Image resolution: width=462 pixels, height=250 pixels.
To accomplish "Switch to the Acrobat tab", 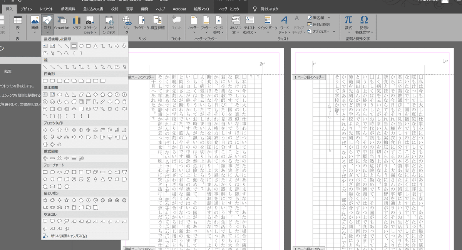I will point(179,9).
